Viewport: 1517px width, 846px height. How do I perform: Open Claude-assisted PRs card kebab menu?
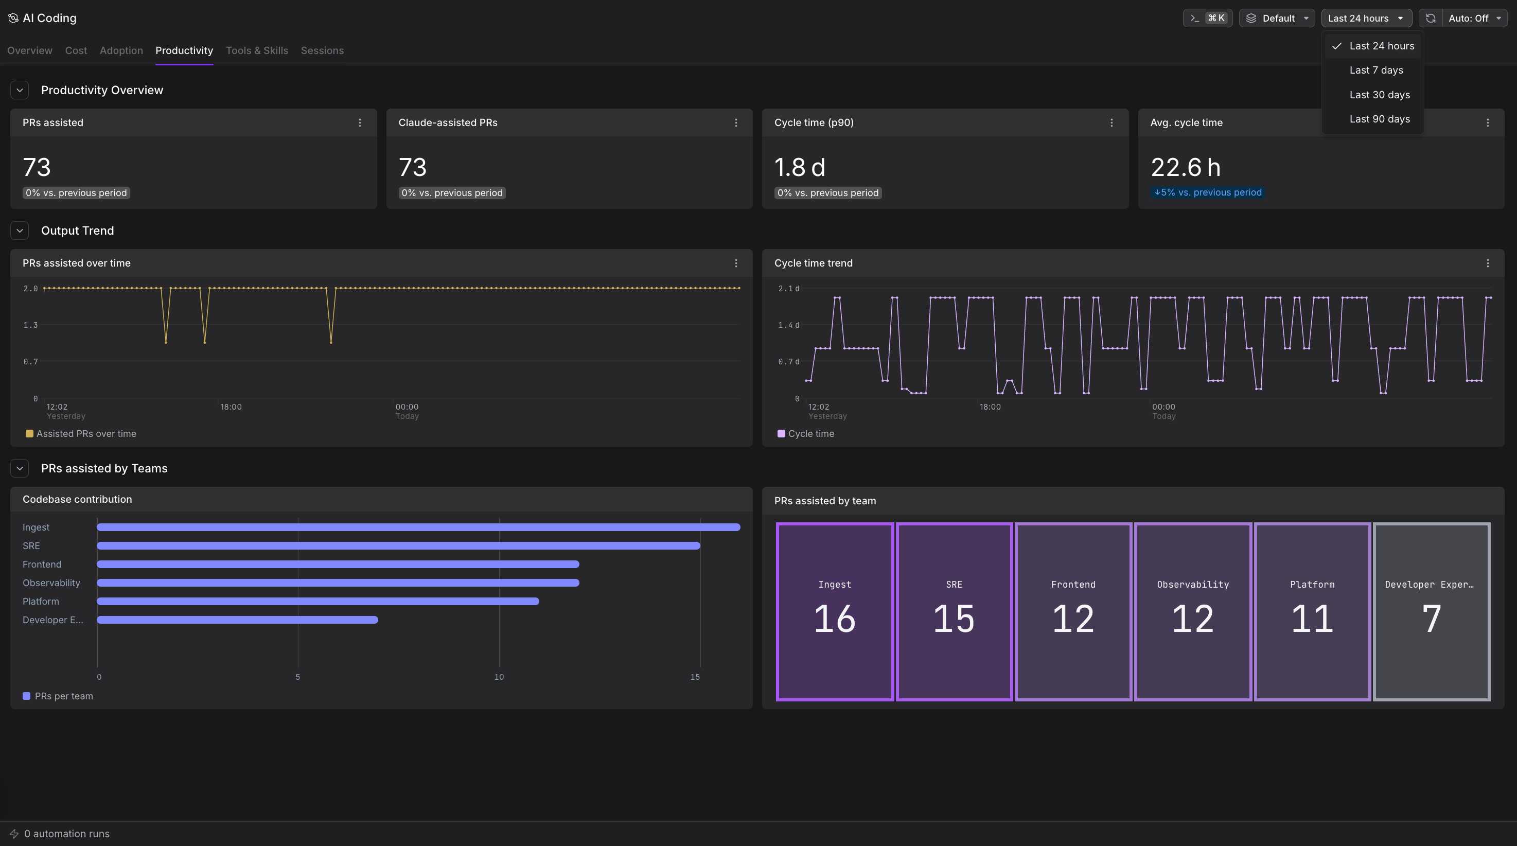(x=735, y=122)
